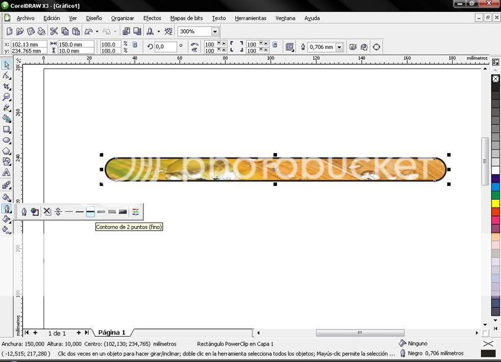Open the Edición menu

(52, 18)
